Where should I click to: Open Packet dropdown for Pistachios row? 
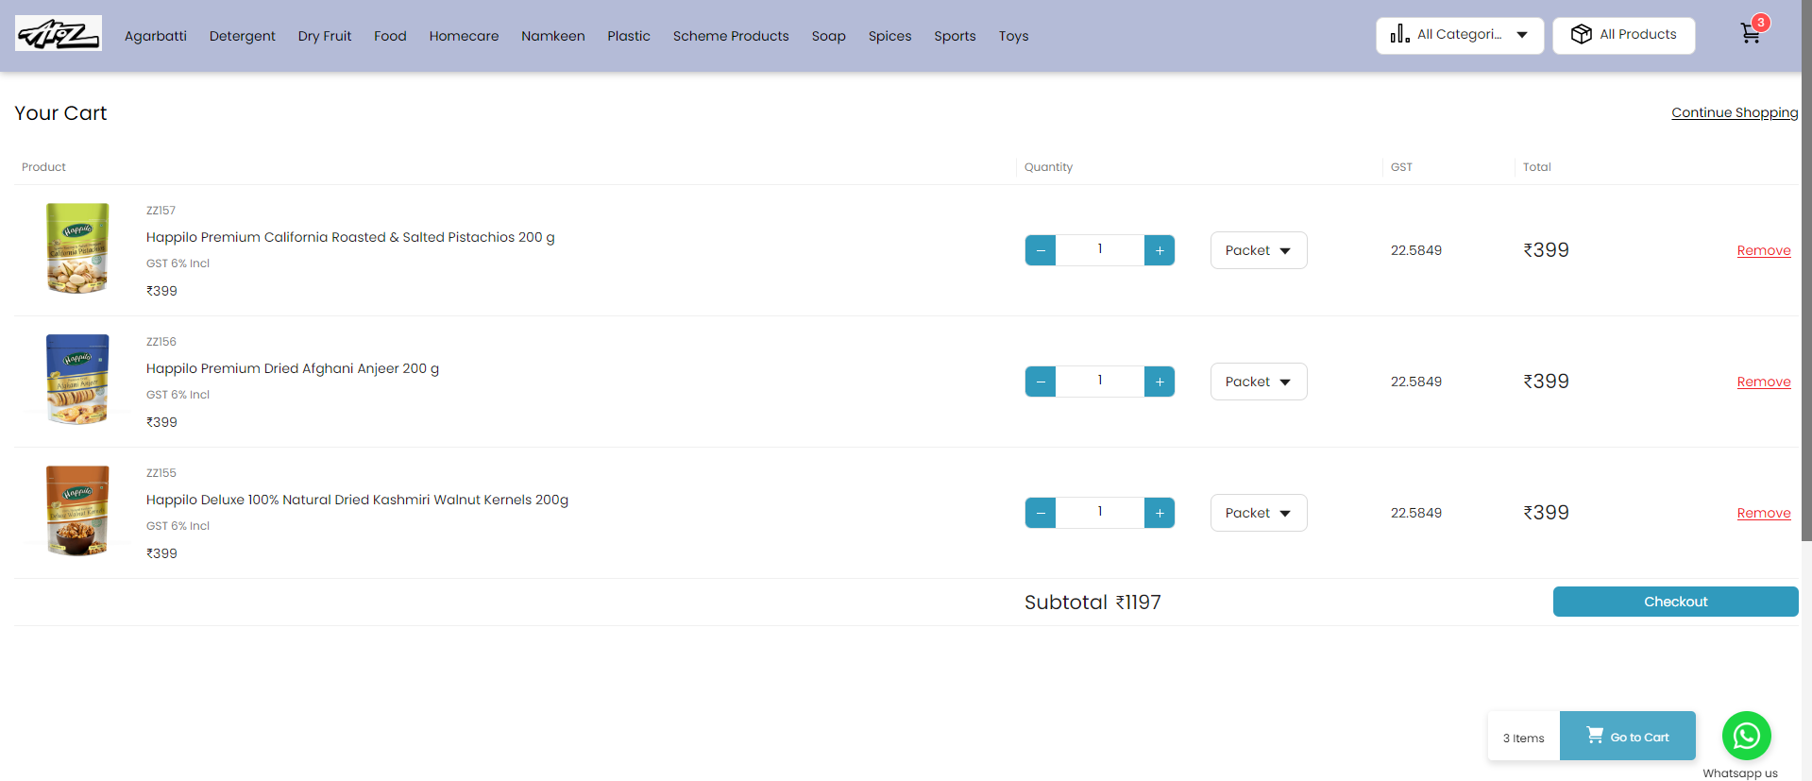(x=1259, y=250)
